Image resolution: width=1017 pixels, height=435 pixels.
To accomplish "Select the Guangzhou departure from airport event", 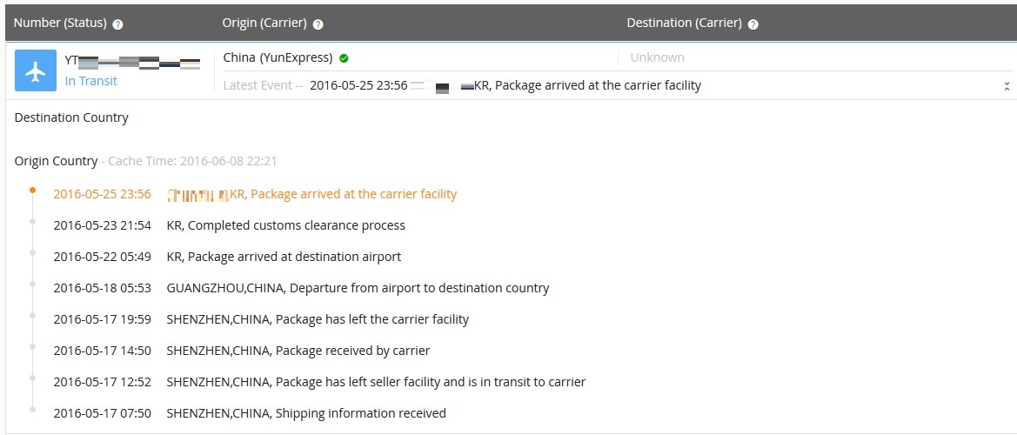I will tap(358, 288).
